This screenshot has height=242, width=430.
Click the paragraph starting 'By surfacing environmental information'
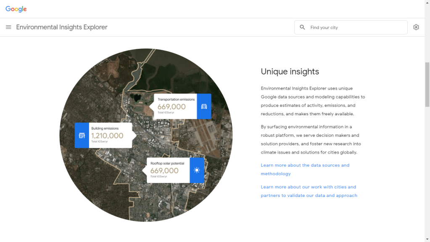(310, 139)
